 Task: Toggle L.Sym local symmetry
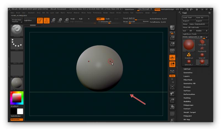tap(172, 71)
